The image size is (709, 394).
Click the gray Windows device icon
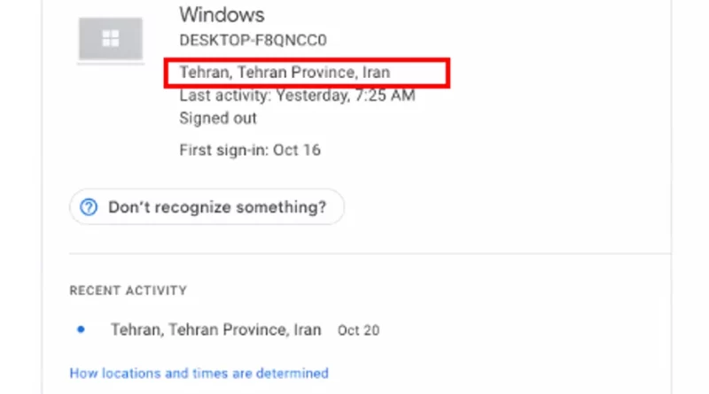[111, 38]
